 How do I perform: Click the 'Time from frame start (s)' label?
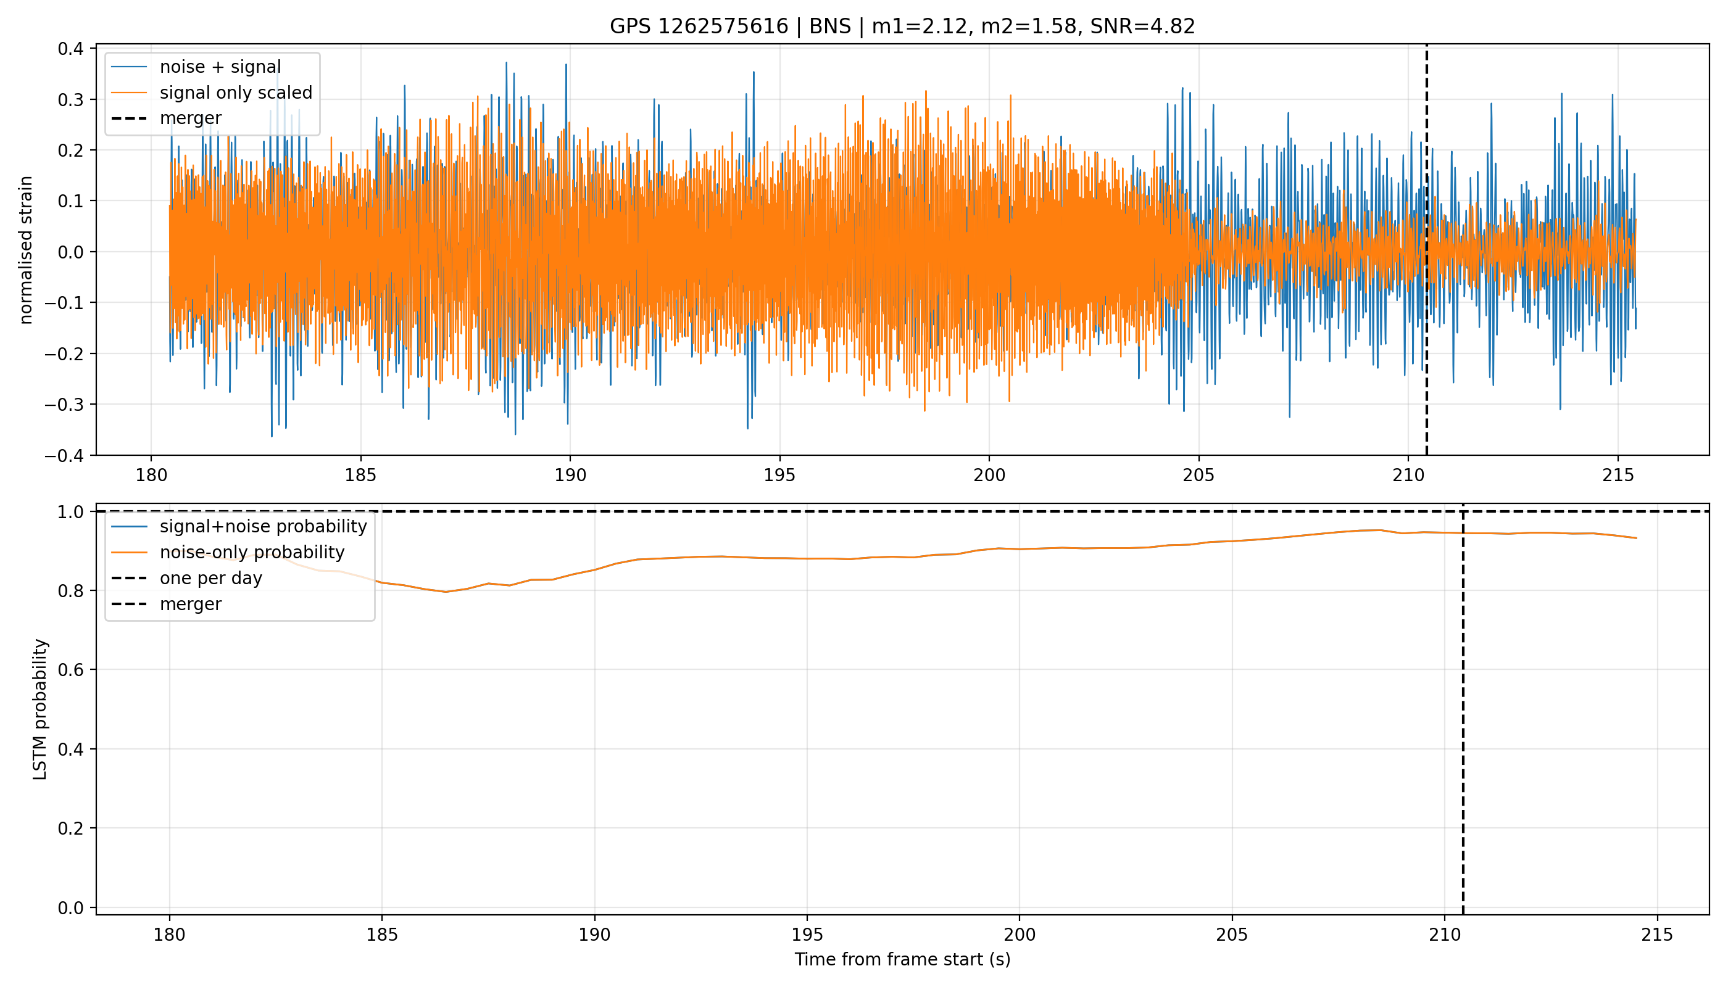pyautogui.click(x=903, y=959)
